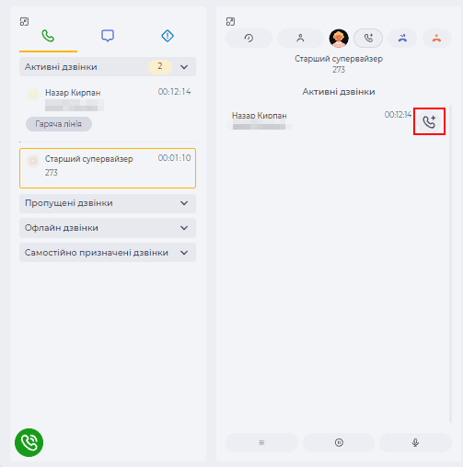
Task: Open the calls tab with green phone icon
Action: pos(48,36)
